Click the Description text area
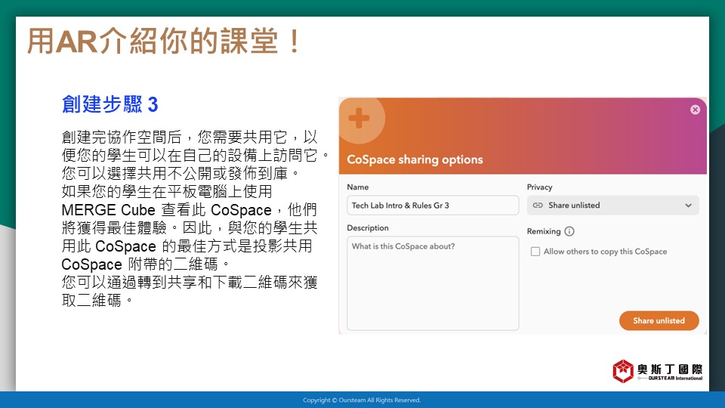The width and height of the screenshot is (725, 408). [x=432, y=283]
